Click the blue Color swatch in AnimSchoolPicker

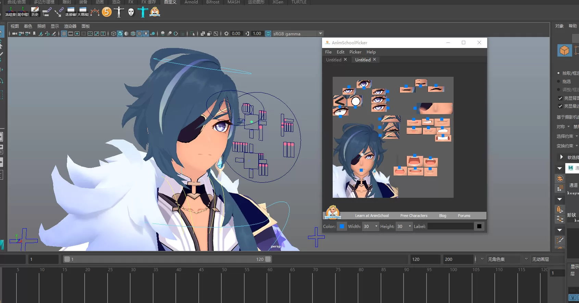coord(342,226)
